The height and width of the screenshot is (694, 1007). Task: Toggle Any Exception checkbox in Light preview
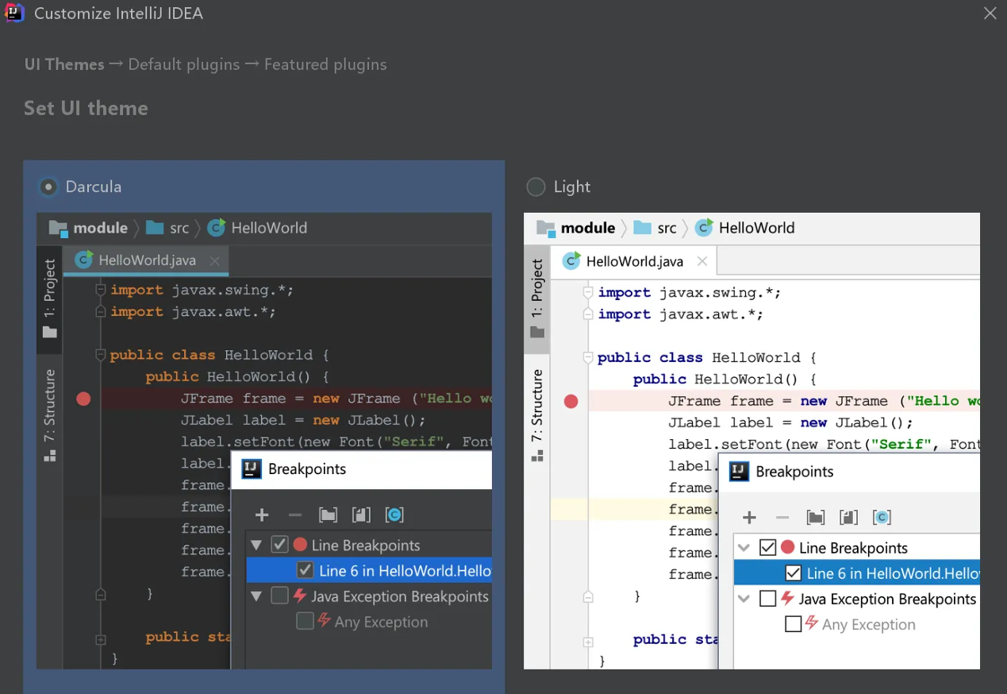pos(793,623)
